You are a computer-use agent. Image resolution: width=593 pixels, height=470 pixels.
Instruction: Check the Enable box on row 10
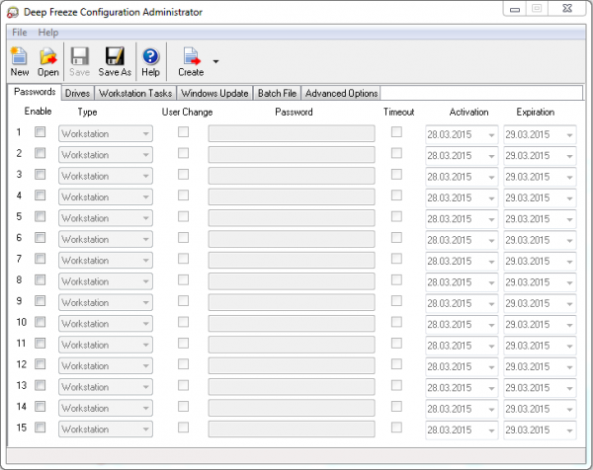tap(41, 322)
